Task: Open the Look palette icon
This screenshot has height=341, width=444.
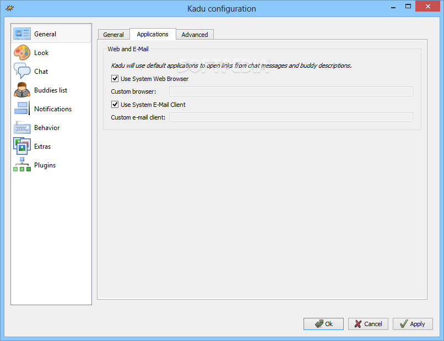Action: 22,53
